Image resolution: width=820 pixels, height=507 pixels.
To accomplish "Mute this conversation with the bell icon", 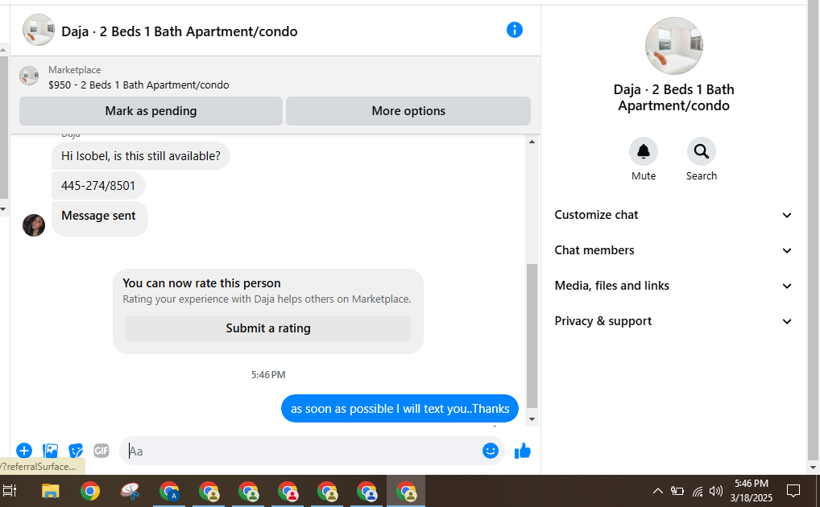I will point(644,151).
